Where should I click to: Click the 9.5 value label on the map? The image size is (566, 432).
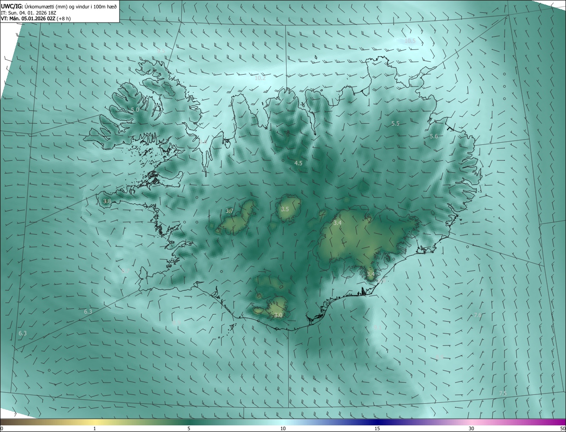click(161, 51)
